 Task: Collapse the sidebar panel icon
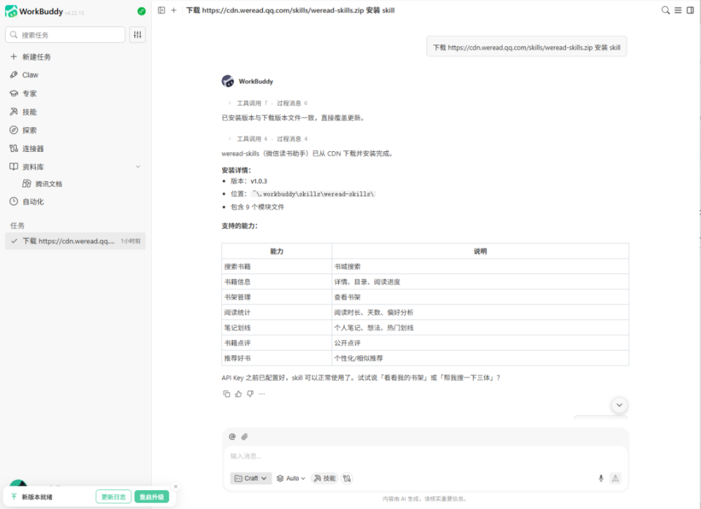tap(161, 10)
